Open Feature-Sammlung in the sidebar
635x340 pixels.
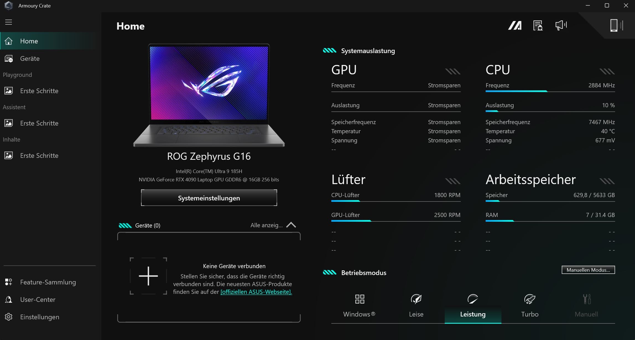point(48,282)
